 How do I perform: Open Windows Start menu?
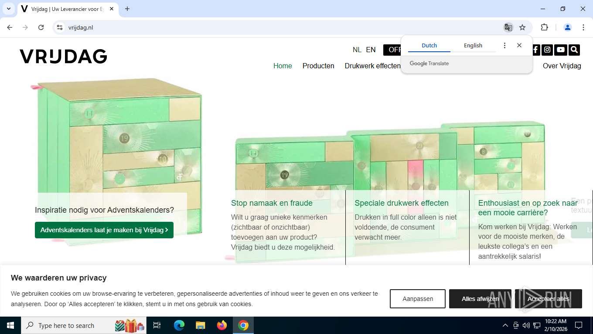[10, 325]
